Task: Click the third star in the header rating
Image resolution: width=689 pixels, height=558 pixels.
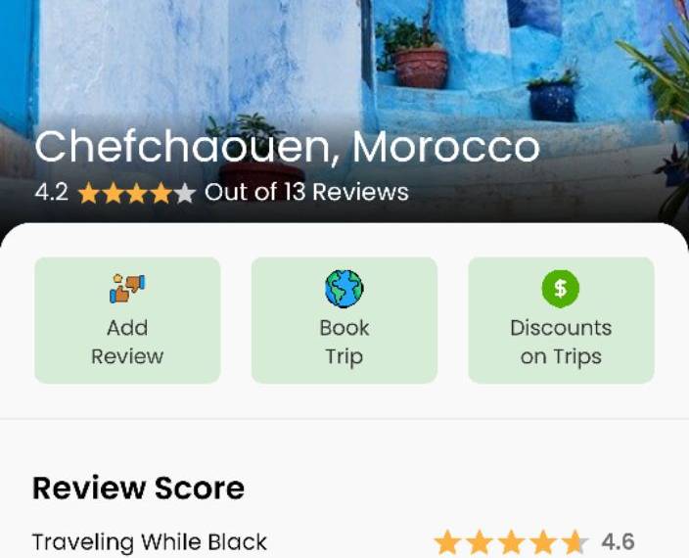Action: 137,193
